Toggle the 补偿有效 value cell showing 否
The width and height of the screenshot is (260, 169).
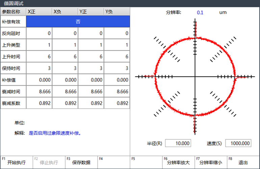pos(78,21)
